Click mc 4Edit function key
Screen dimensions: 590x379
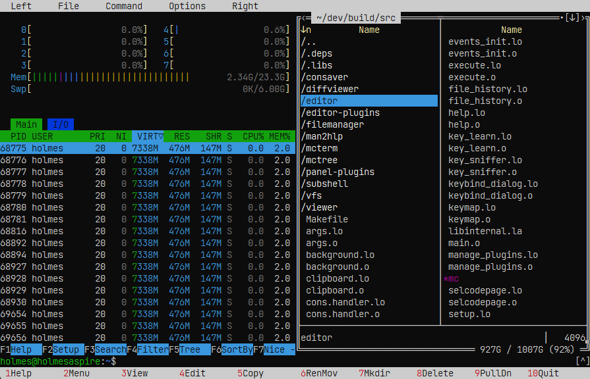pos(192,373)
